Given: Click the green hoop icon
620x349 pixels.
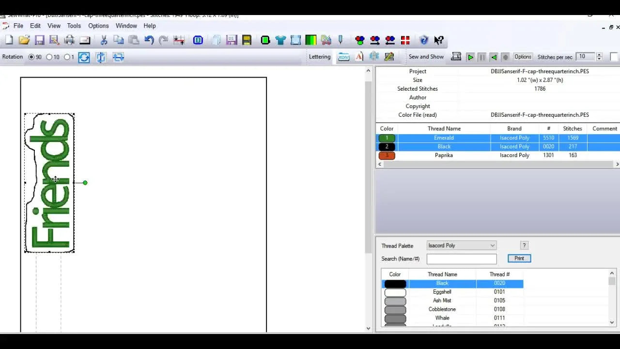Looking at the screenshot, I should (265, 40).
